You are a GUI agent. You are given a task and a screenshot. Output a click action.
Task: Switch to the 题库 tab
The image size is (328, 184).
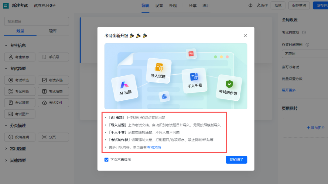[x=53, y=31]
